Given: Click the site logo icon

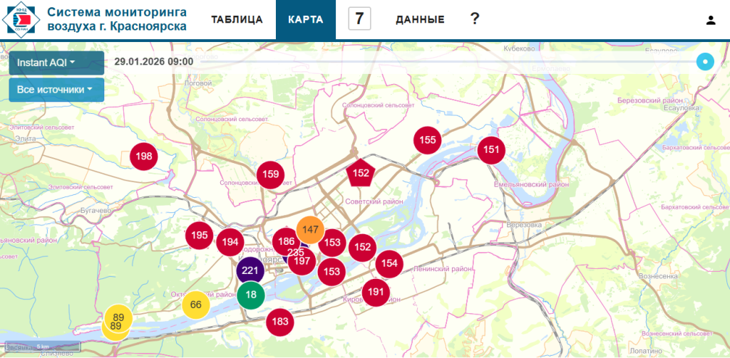Looking at the screenshot, I should [20, 19].
